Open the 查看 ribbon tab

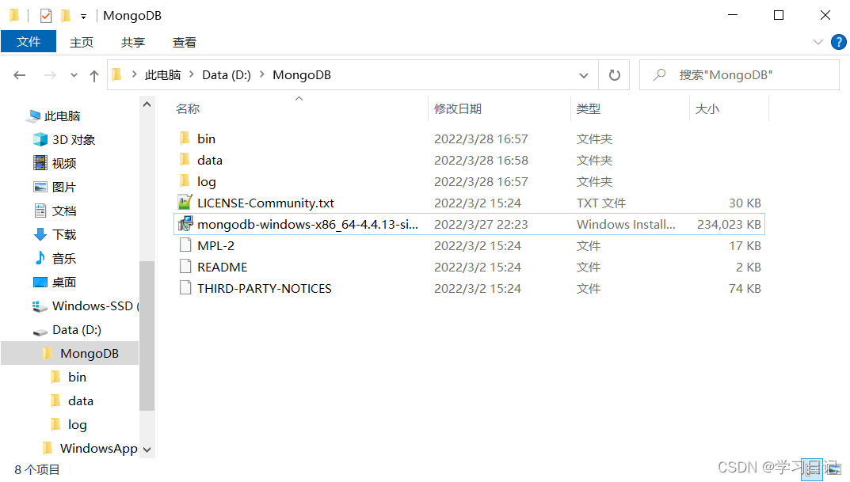(x=185, y=42)
